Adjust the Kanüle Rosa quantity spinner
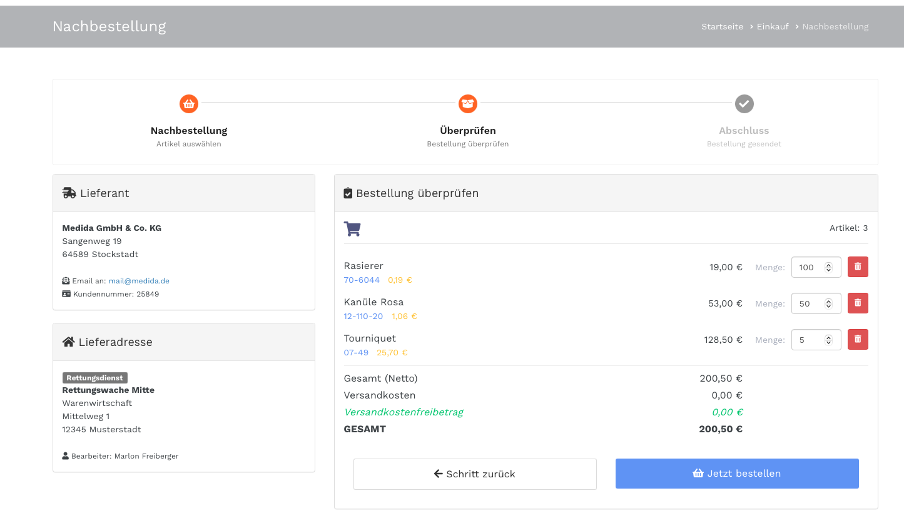The width and height of the screenshot is (904, 523). 828,303
